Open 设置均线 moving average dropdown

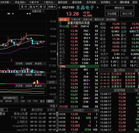tap(38, 11)
